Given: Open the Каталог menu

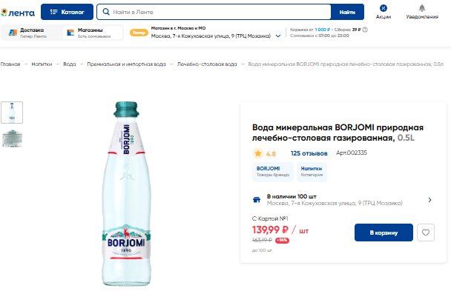Looking at the screenshot, I should tap(67, 12).
